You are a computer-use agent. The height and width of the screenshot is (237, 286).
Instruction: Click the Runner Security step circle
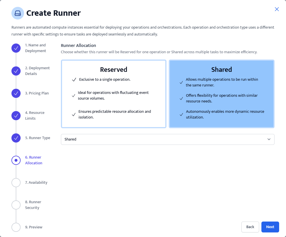16,205
